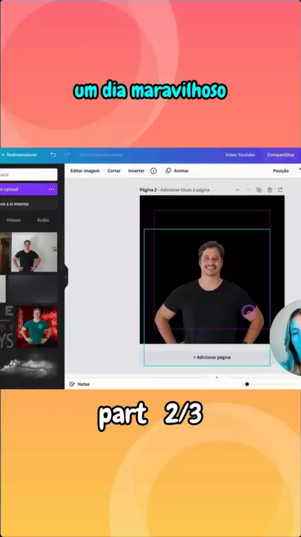Click Inverter flip option
Screen dimensions: 301x537
[x=136, y=171]
